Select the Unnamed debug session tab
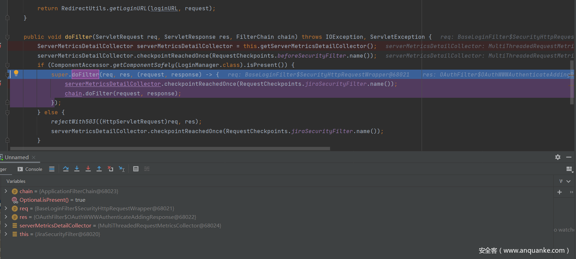Image resolution: width=576 pixels, height=259 pixels. tap(17, 157)
